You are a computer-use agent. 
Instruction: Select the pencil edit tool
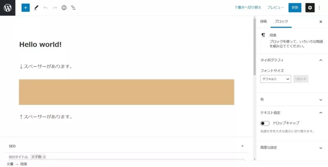coord(36,8)
